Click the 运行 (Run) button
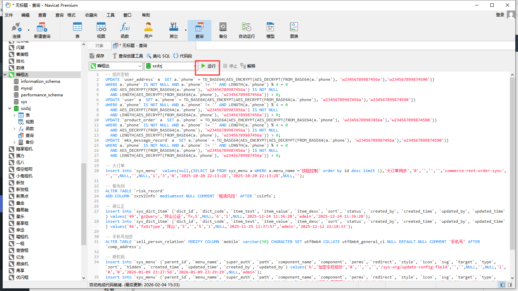518x291 pixels. [x=208, y=66]
